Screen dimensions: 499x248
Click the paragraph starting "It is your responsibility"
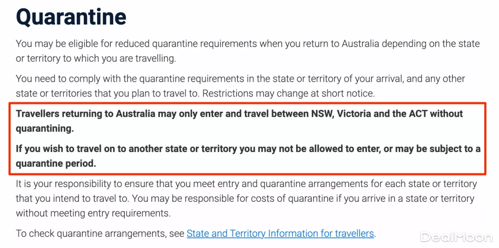[246, 199]
